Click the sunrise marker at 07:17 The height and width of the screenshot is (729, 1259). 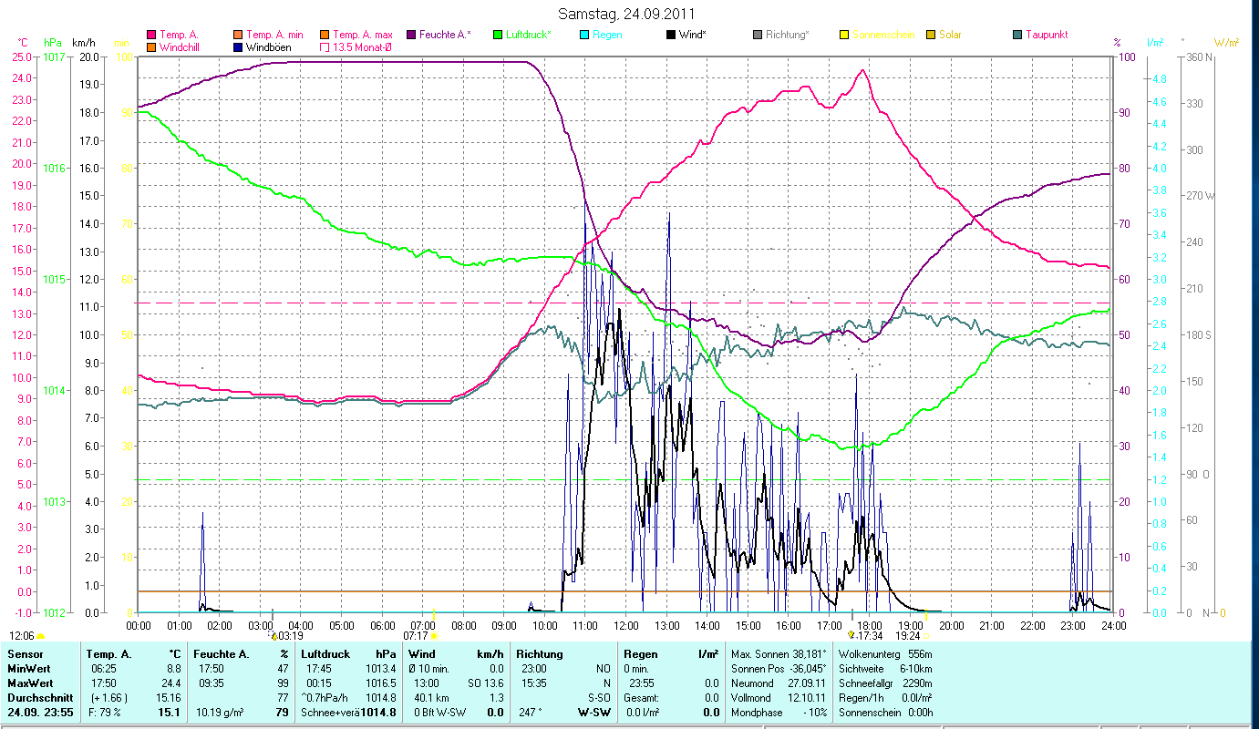(x=434, y=635)
